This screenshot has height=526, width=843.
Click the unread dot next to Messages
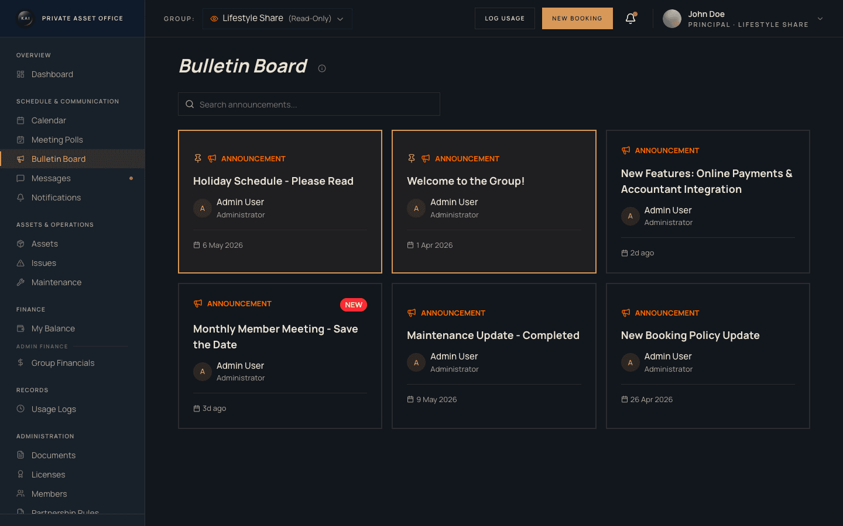[131, 178]
